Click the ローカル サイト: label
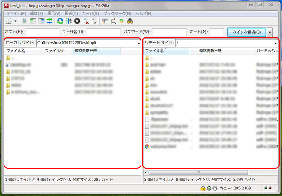This screenshot has width=282, height=196. [x=20, y=43]
